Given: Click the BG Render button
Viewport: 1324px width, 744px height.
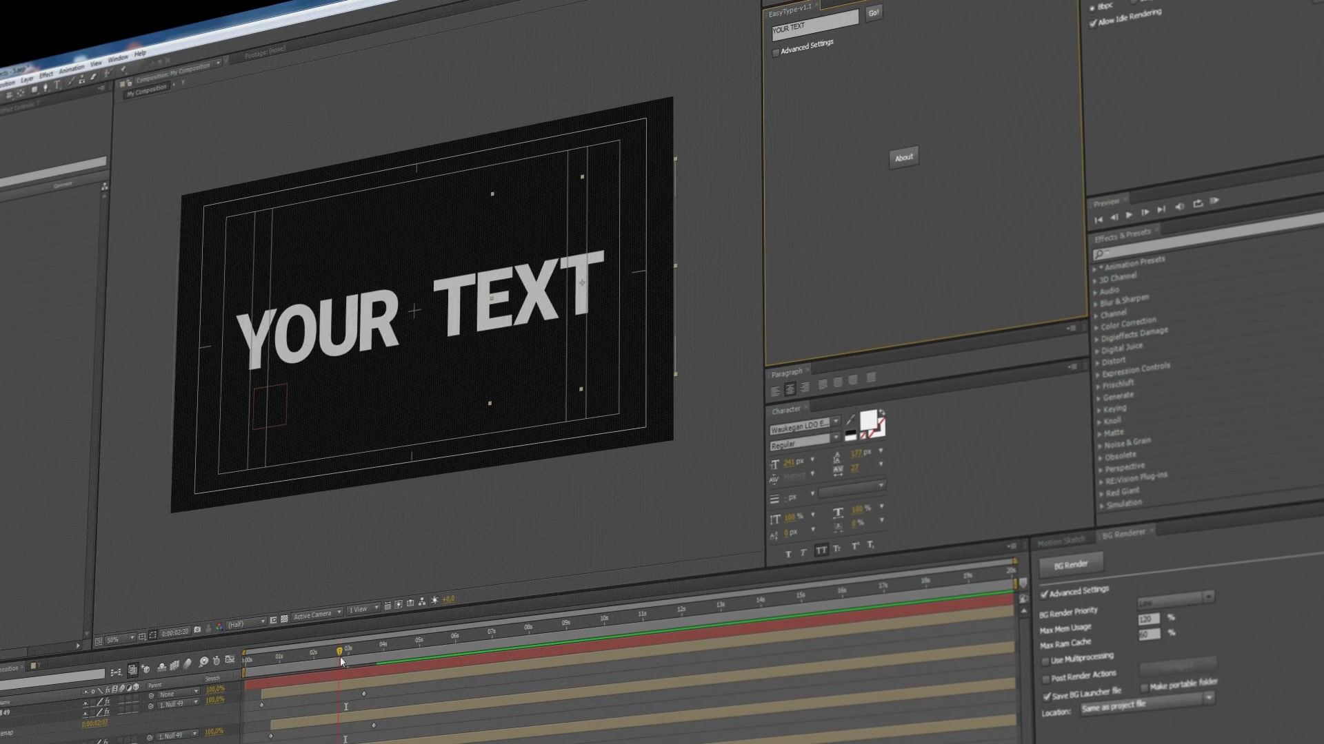Looking at the screenshot, I should [x=1072, y=565].
